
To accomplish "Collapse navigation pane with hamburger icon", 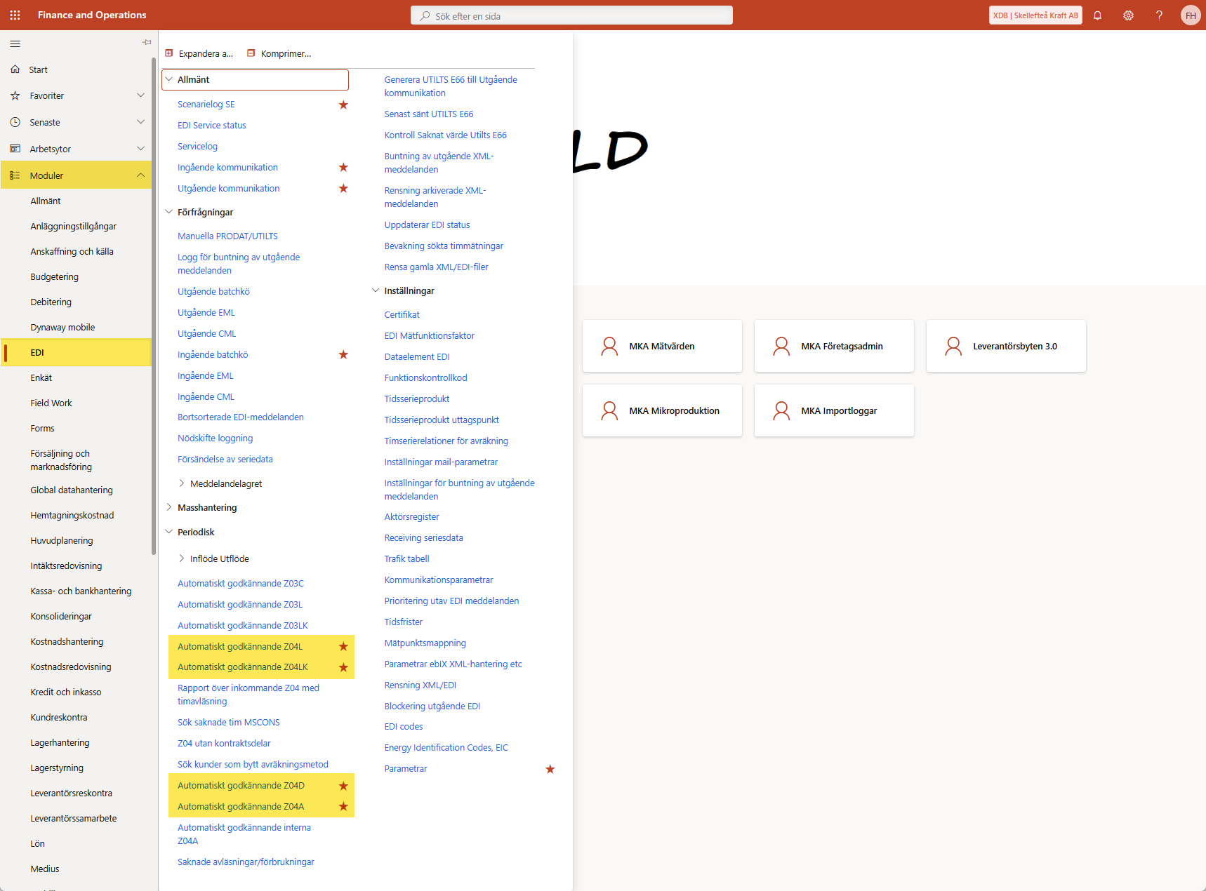I will click(15, 43).
